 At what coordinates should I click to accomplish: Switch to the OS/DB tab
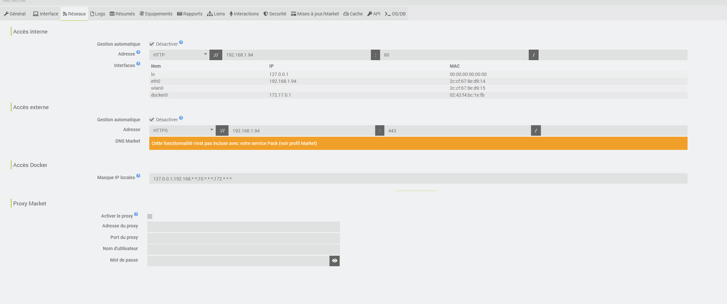point(395,14)
